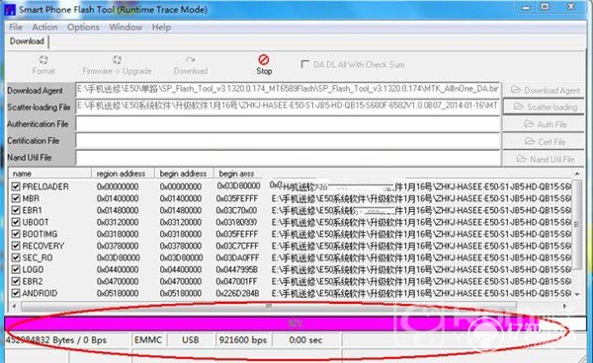Click the magenta download progress bar
The width and height of the screenshot is (593, 363).
click(295, 323)
